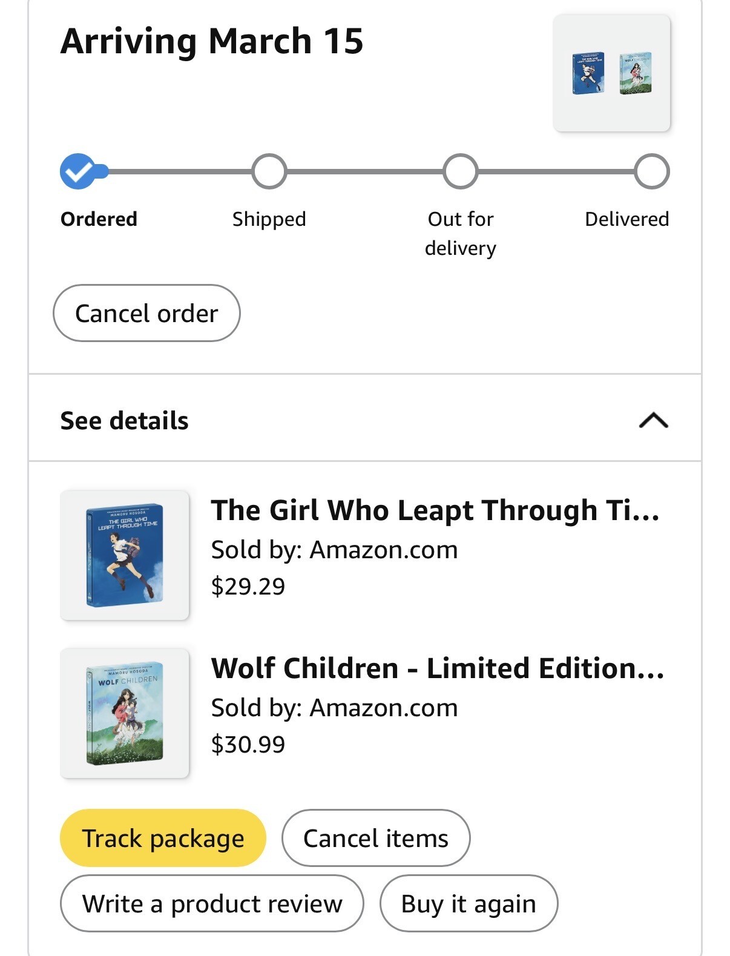Click the Shipped progress step circle
The height and width of the screenshot is (956, 730).
(x=269, y=172)
